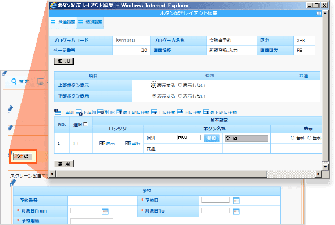Switch to the 個別設定 tab
Viewport: 335px width, 225px height.
click(90, 22)
